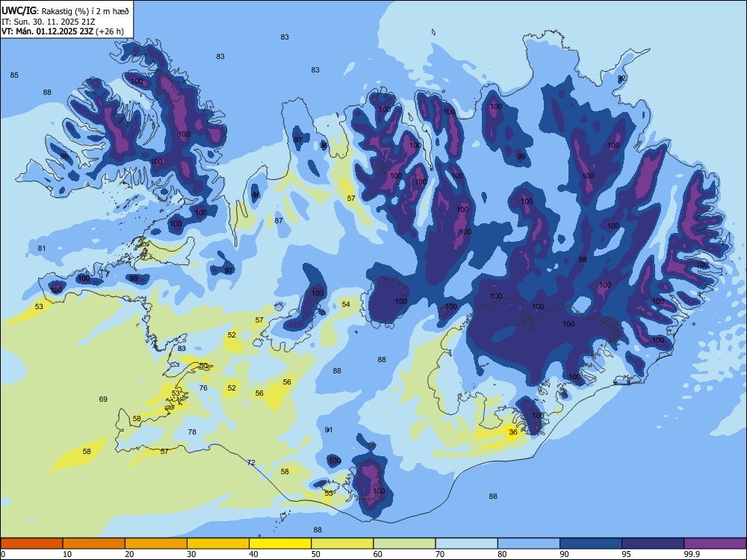Screen dimensions: 747x560
Task: Click the orange 10–20 legend swatch
Action: coord(94,544)
